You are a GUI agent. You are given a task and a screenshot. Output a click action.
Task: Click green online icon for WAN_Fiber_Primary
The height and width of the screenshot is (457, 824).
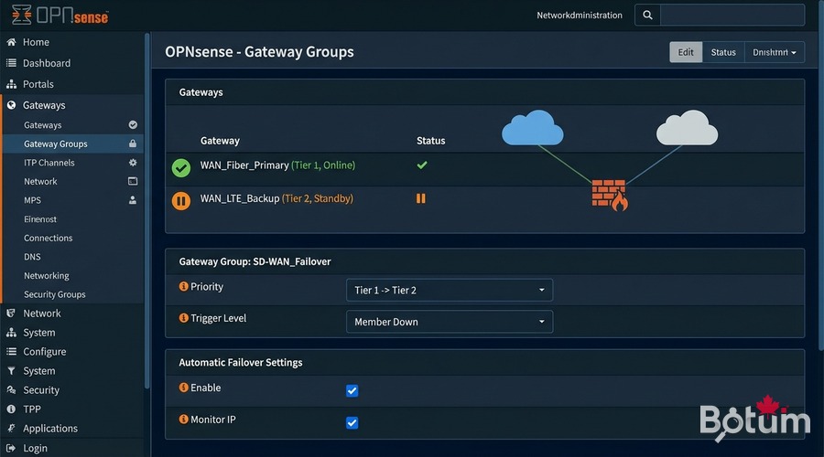181,168
